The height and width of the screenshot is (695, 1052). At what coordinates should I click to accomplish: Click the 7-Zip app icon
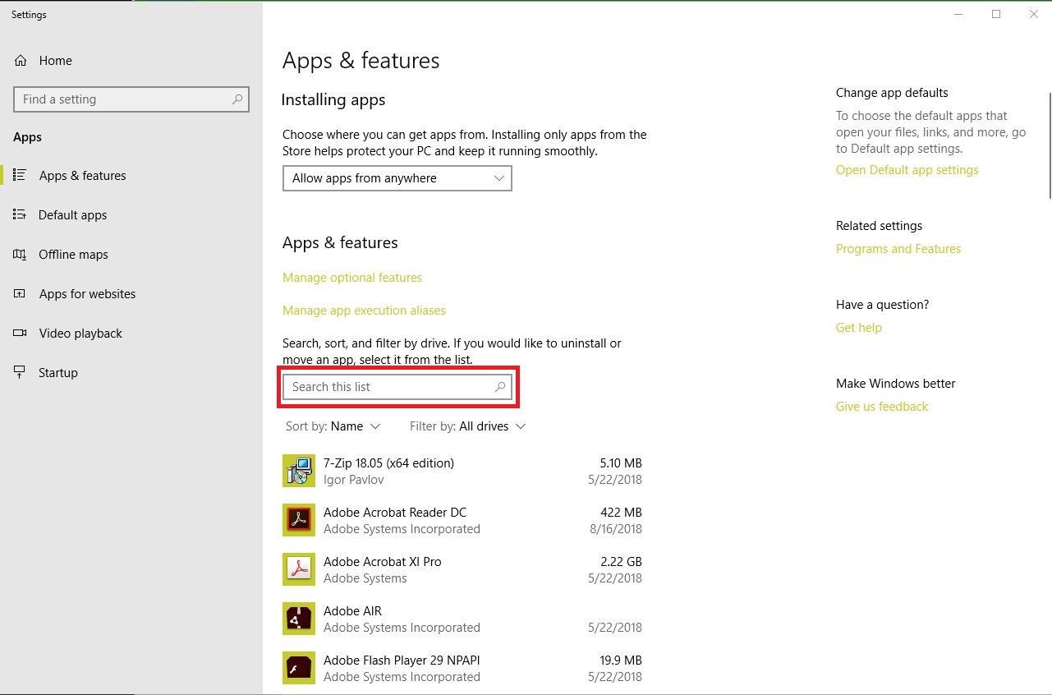click(x=298, y=471)
